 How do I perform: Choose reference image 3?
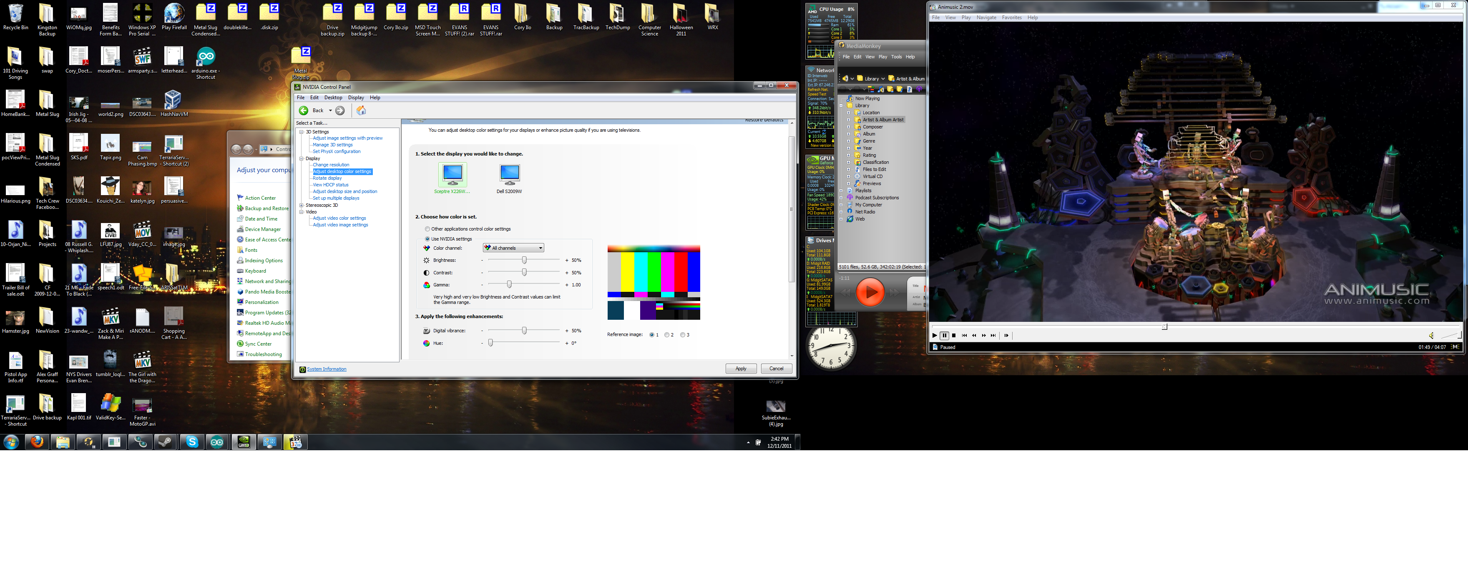point(683,335)
